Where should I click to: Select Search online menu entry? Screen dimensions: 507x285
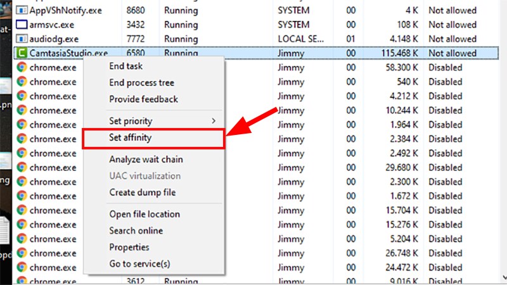154,231
